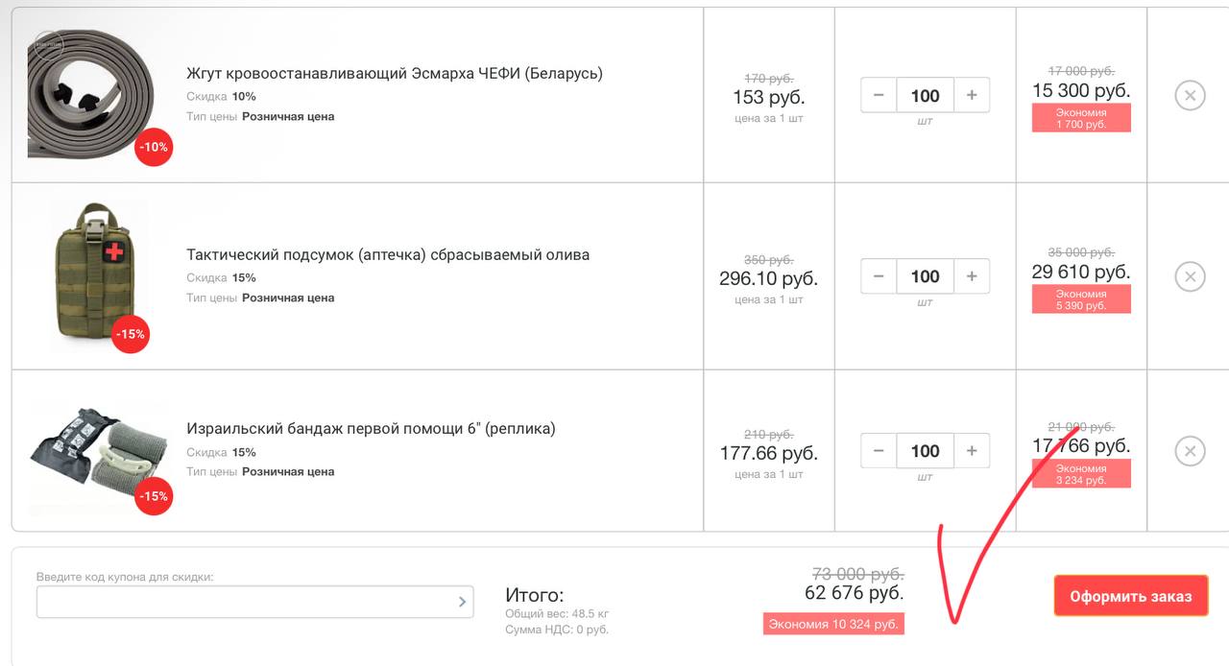1229x666 pixels.
Task: Click the Israeli bandage quantity field
Action: [925, 450]
